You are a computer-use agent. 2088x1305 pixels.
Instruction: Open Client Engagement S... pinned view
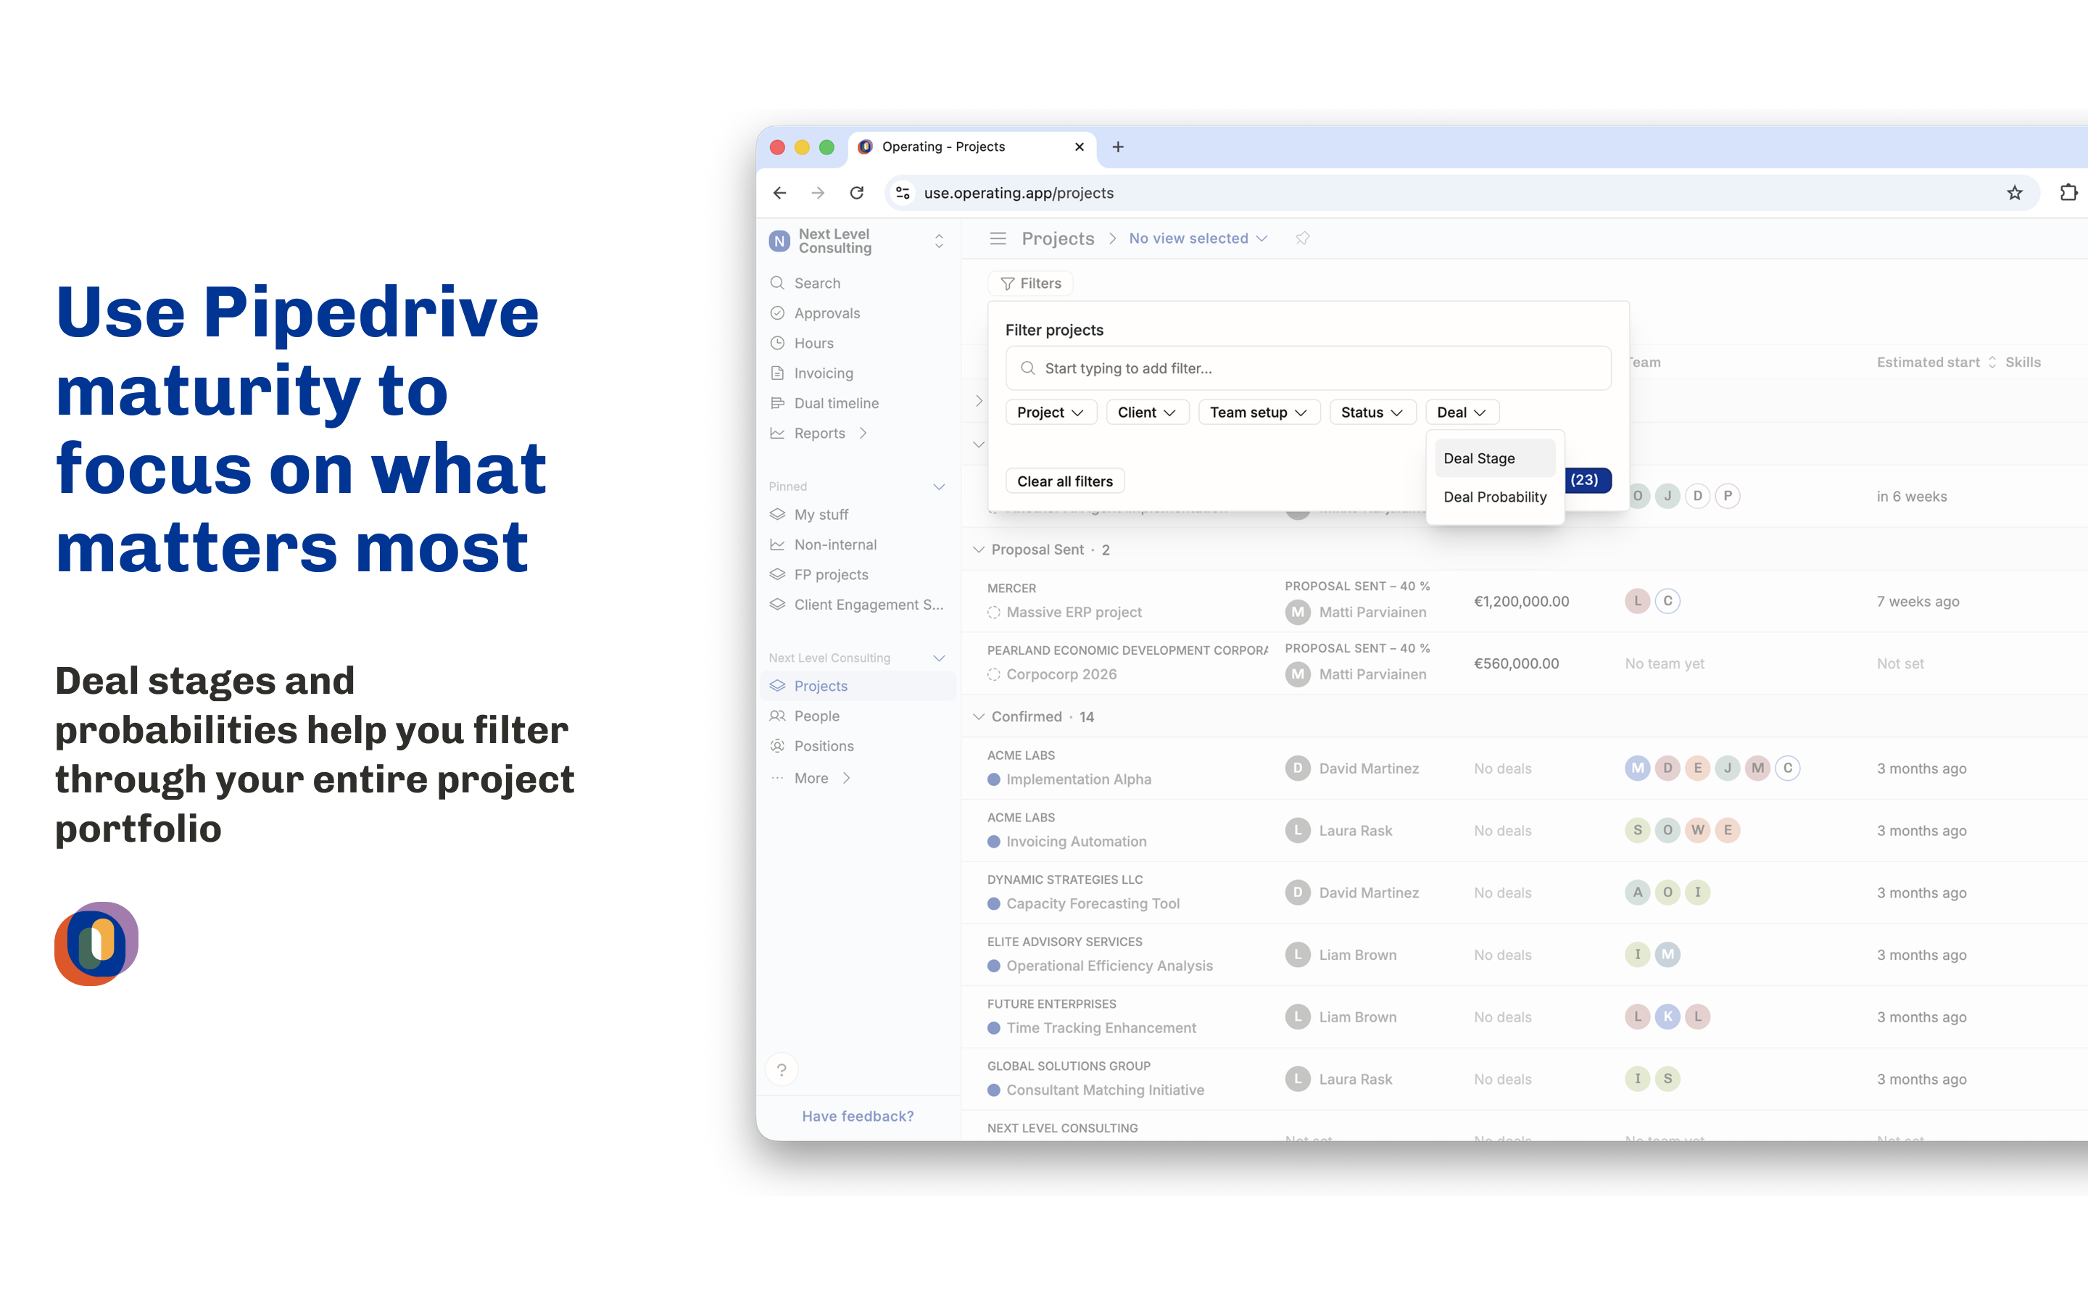tap(868, 605)
